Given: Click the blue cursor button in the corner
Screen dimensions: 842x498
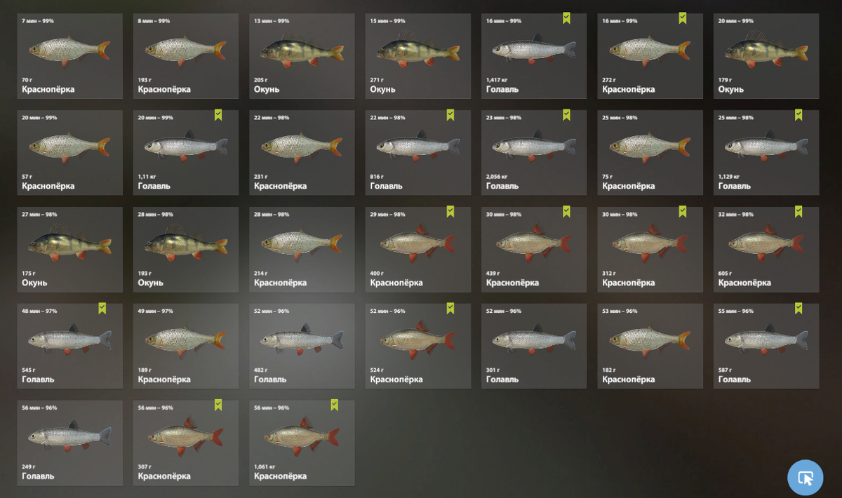Looking at the screenshot, I should pos(805,478).
